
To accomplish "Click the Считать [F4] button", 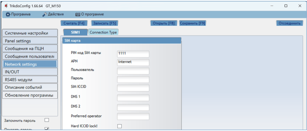I will click(74, 23).
